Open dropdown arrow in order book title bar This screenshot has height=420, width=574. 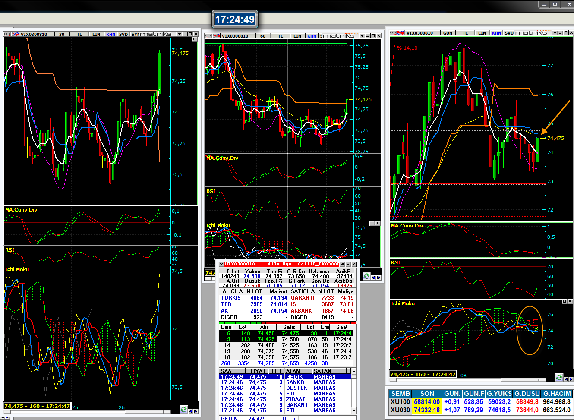[348, 264]
